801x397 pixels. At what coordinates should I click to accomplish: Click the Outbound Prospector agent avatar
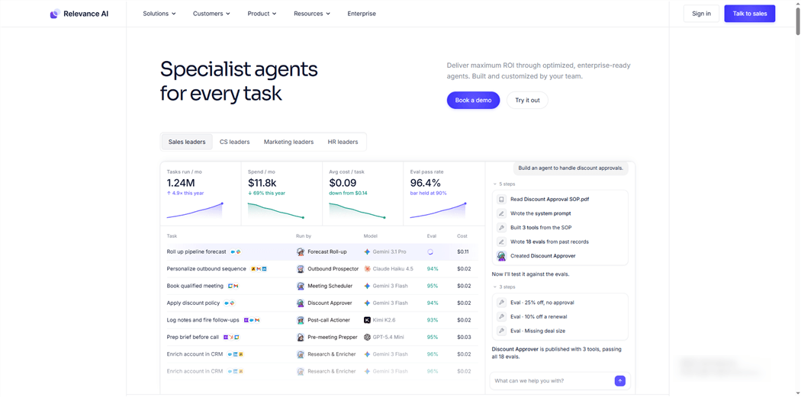point(301,269)
